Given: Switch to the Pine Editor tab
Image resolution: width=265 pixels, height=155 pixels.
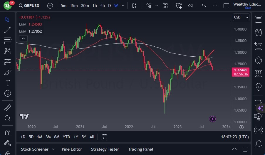Looking at the screenshot, I should tap(72, 149).
